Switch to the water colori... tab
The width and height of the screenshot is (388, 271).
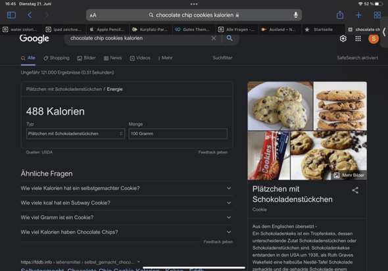pyautogui.click(x=21, y=30)
